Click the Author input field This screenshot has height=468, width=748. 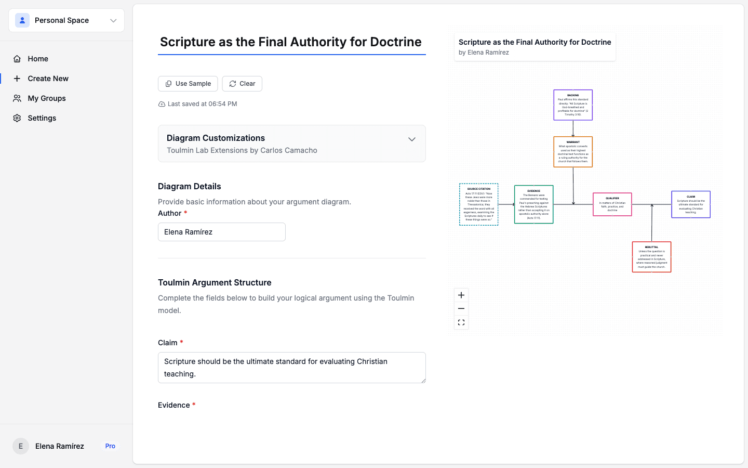[221, 232]
